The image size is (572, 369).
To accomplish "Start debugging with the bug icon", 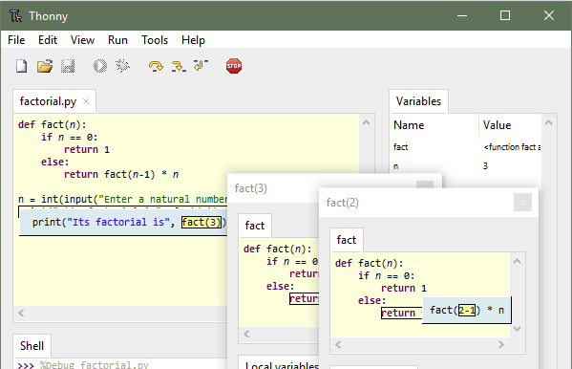I will click(122, 66).
